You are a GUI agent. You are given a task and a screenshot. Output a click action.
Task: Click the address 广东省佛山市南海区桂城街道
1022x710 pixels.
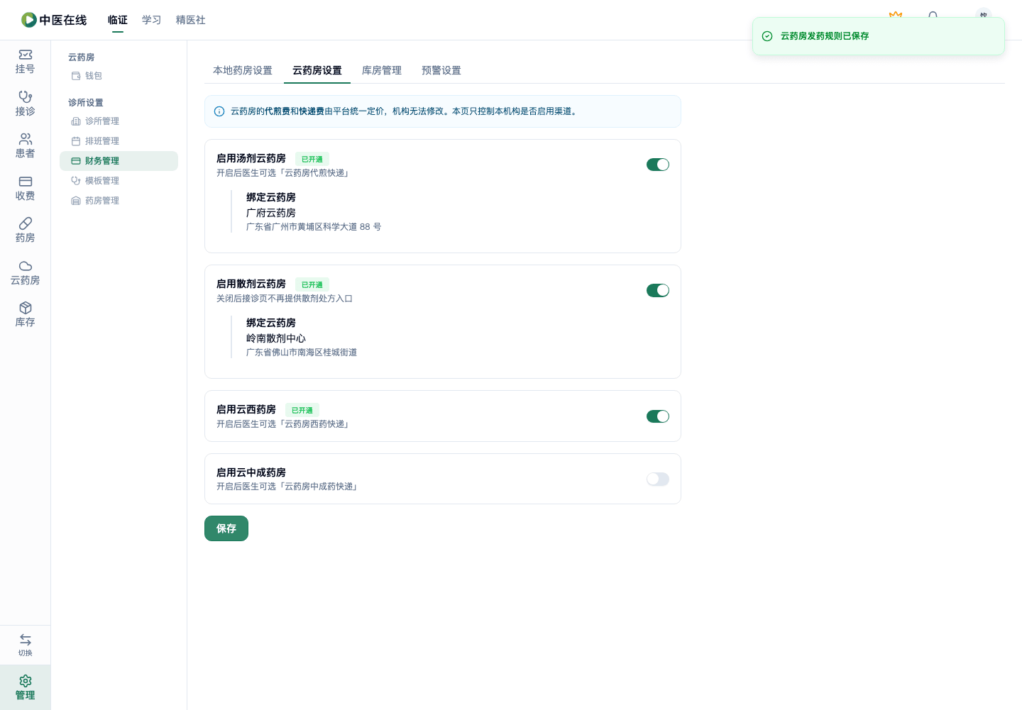[302, 353]
